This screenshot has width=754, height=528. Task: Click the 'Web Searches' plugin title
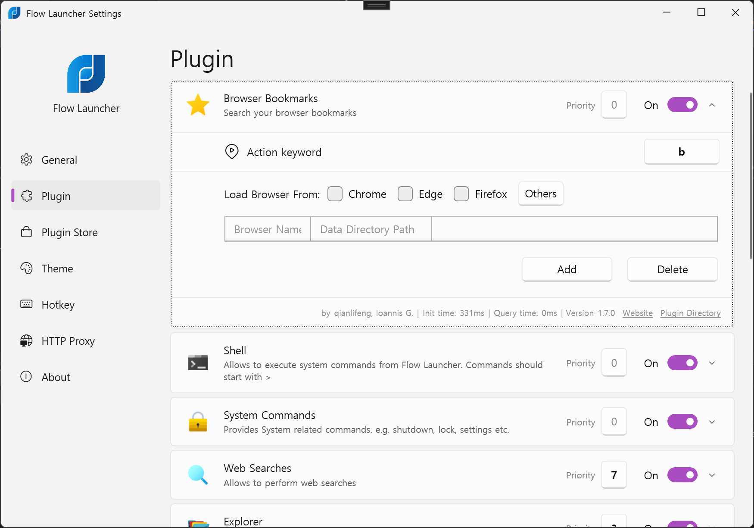click(257, 468)
